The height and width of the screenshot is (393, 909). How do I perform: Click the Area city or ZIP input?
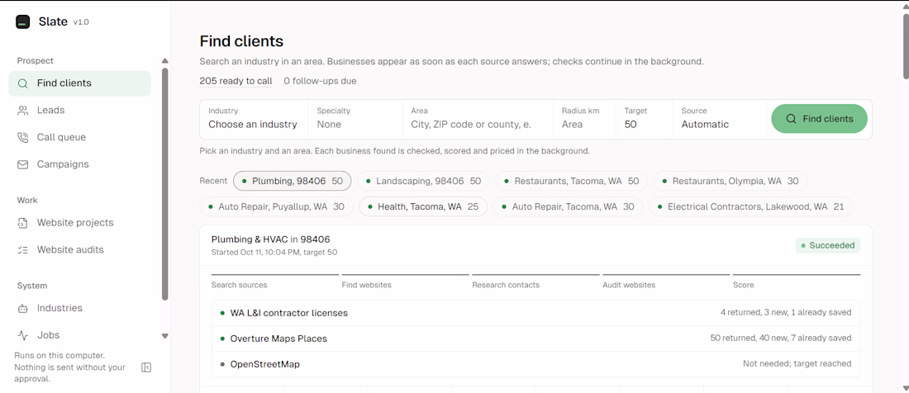(478, 119)
